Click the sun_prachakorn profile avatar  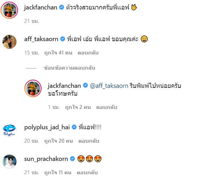coord(9,162)
